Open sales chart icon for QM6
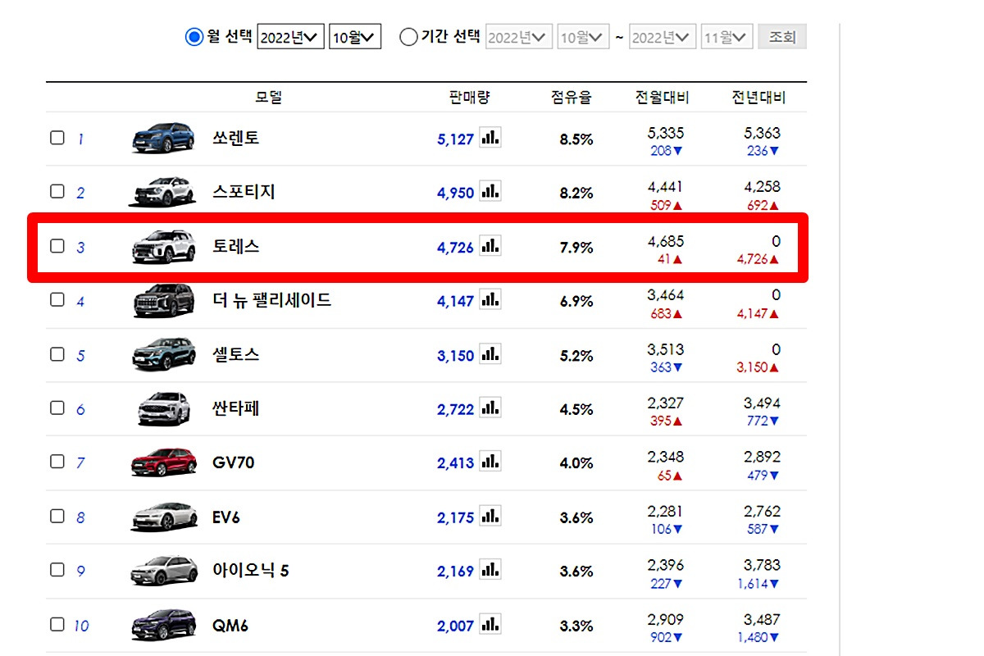The width and height of the screenshot is (984, 656). (x=490, y=624)
